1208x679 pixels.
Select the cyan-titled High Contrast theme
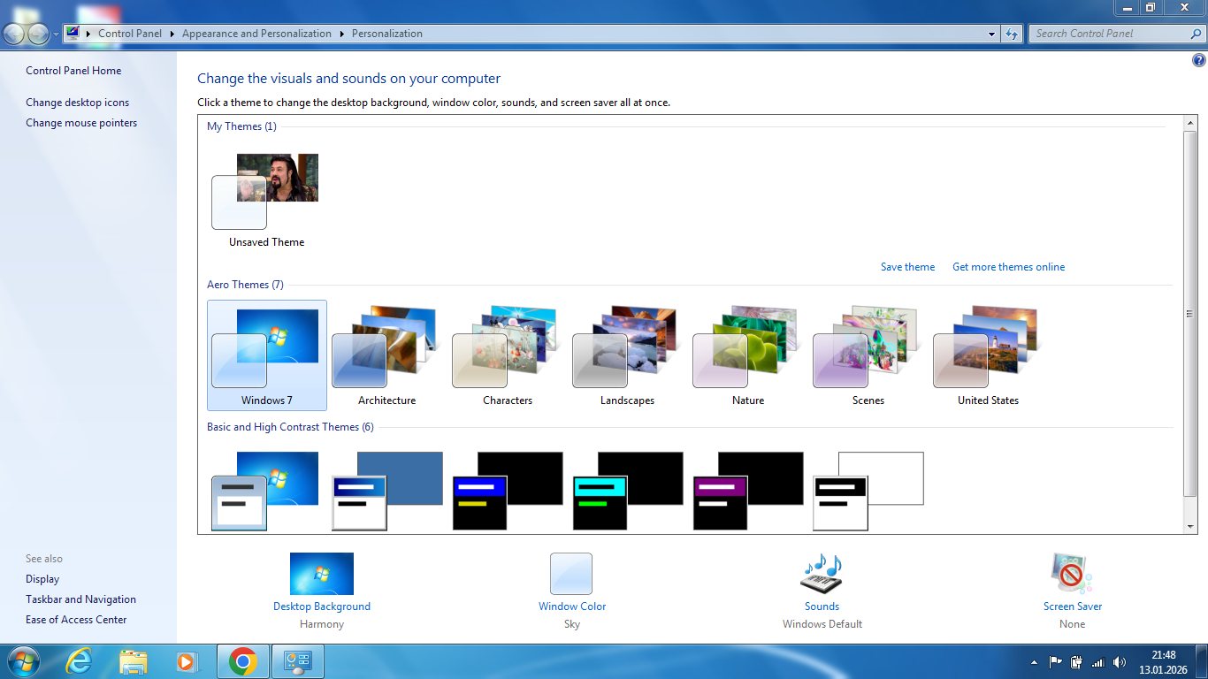pos(627,491)
